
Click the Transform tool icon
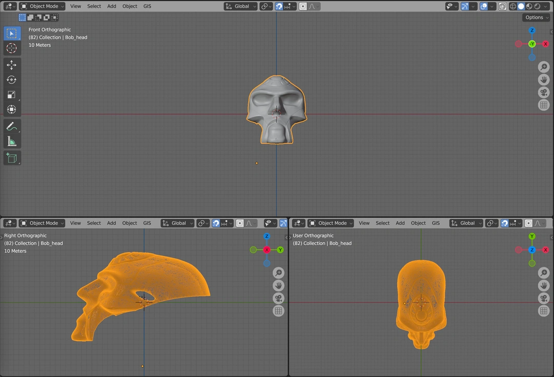(11, 109)
